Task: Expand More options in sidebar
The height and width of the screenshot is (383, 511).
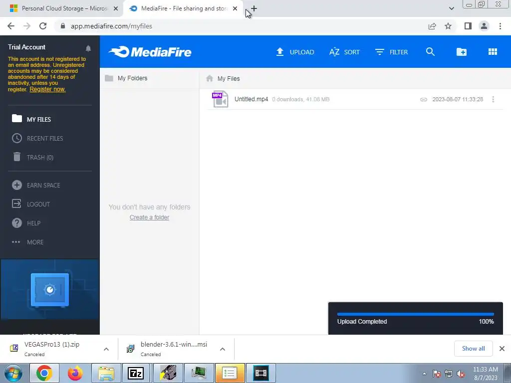Action: tap(28, 242)
